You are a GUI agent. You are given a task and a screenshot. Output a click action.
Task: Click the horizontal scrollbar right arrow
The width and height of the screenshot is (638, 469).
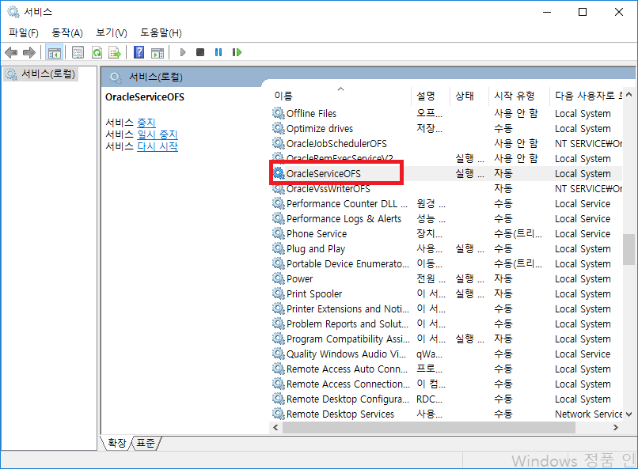tap(615, 428)
